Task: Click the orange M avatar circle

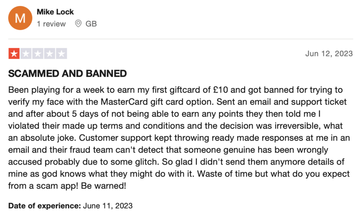Action: pyautogui.click(x=20, y=18)
